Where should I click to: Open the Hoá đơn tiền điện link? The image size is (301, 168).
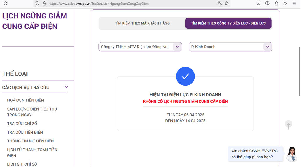point(26,100)
